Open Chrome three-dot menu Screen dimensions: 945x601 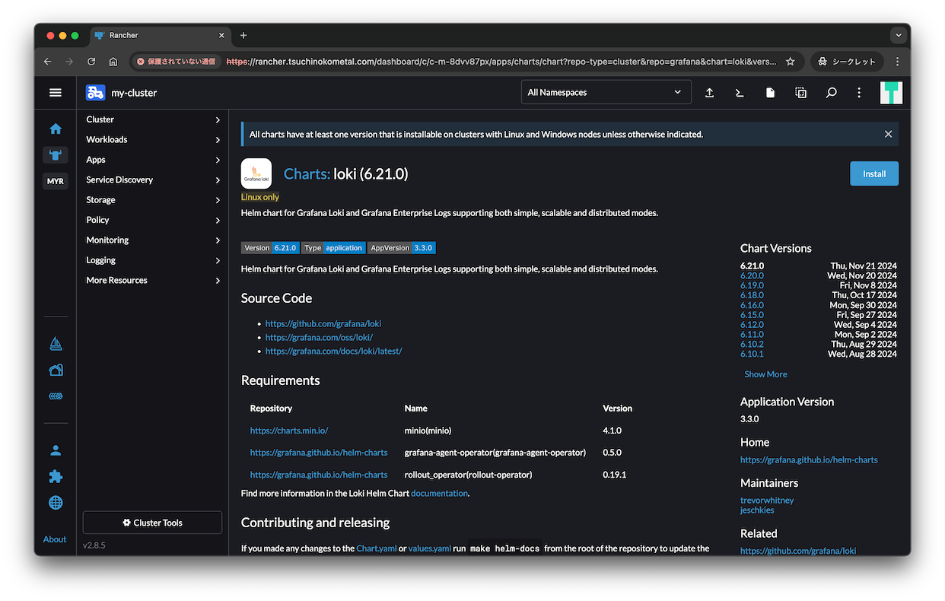(897, 62)
